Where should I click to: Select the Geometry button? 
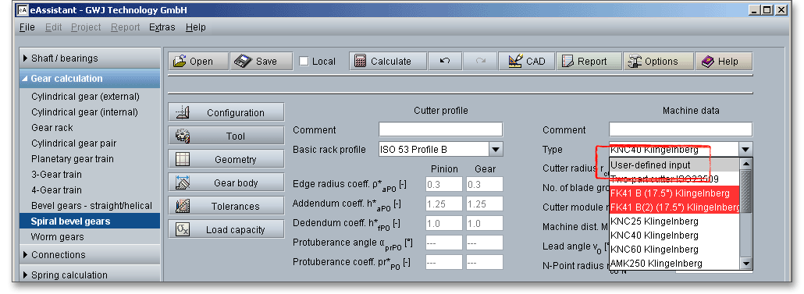point(226,159)
